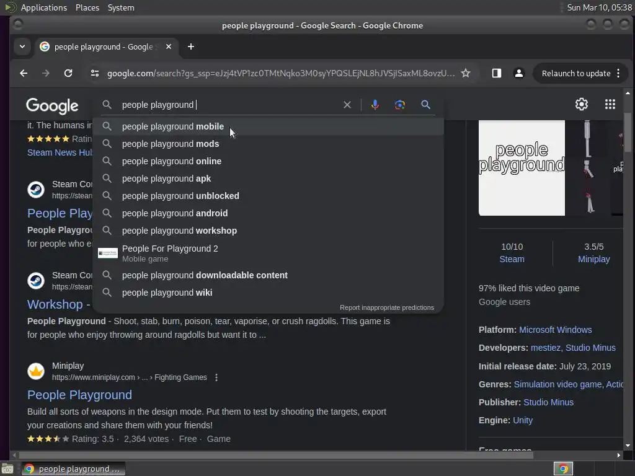Click the horizontal scrollbar right arrow
The width and height of the screenshot is (635, 476).
pyautogui.click(x=618, y=455)
